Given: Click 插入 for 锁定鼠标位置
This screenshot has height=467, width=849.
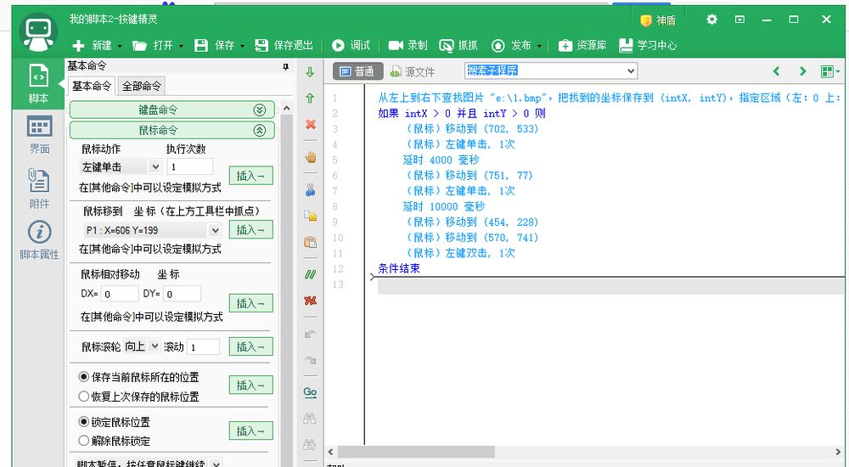Looking at the screenshot, I should tap(250, 430).
